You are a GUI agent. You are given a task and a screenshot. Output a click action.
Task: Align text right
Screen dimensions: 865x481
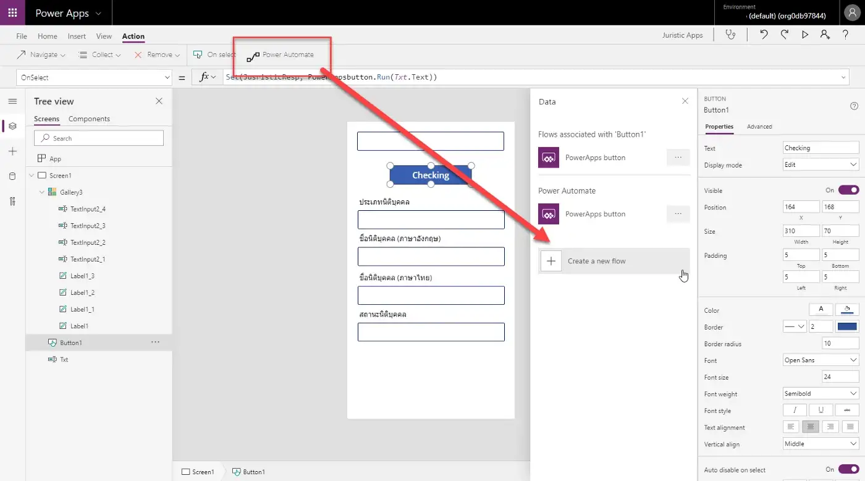pyautogui.click(x=831, y=427)
